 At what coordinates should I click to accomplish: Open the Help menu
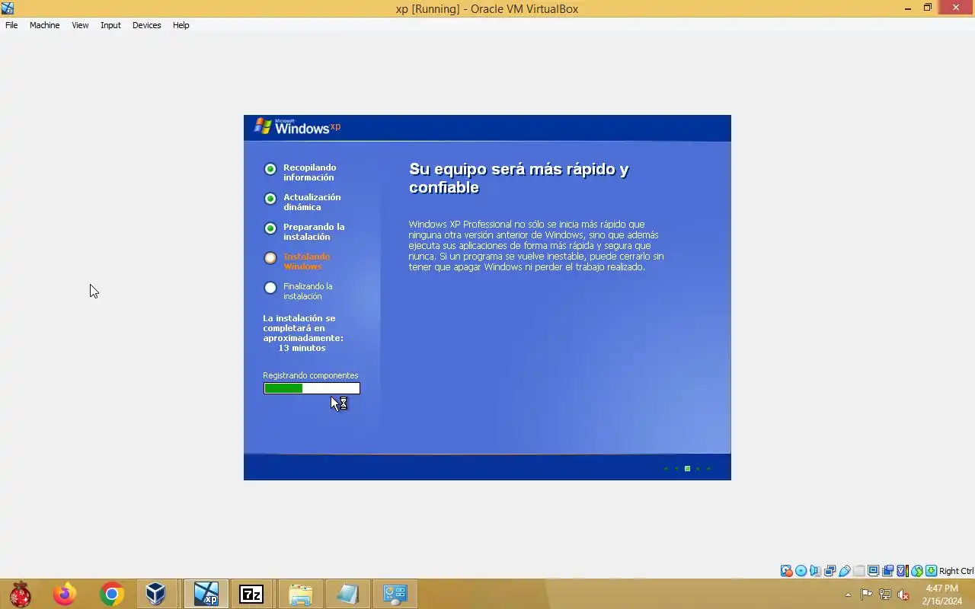(181, 25)
